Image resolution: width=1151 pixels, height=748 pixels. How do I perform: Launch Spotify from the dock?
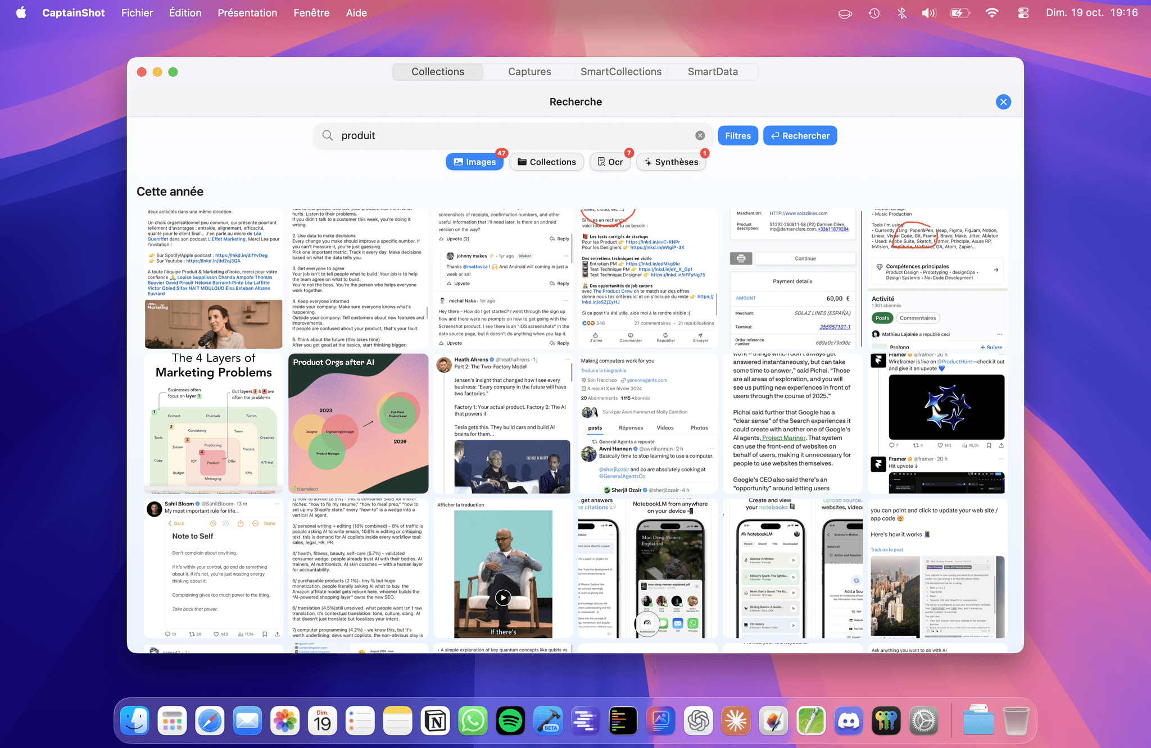tap(510, 720)
